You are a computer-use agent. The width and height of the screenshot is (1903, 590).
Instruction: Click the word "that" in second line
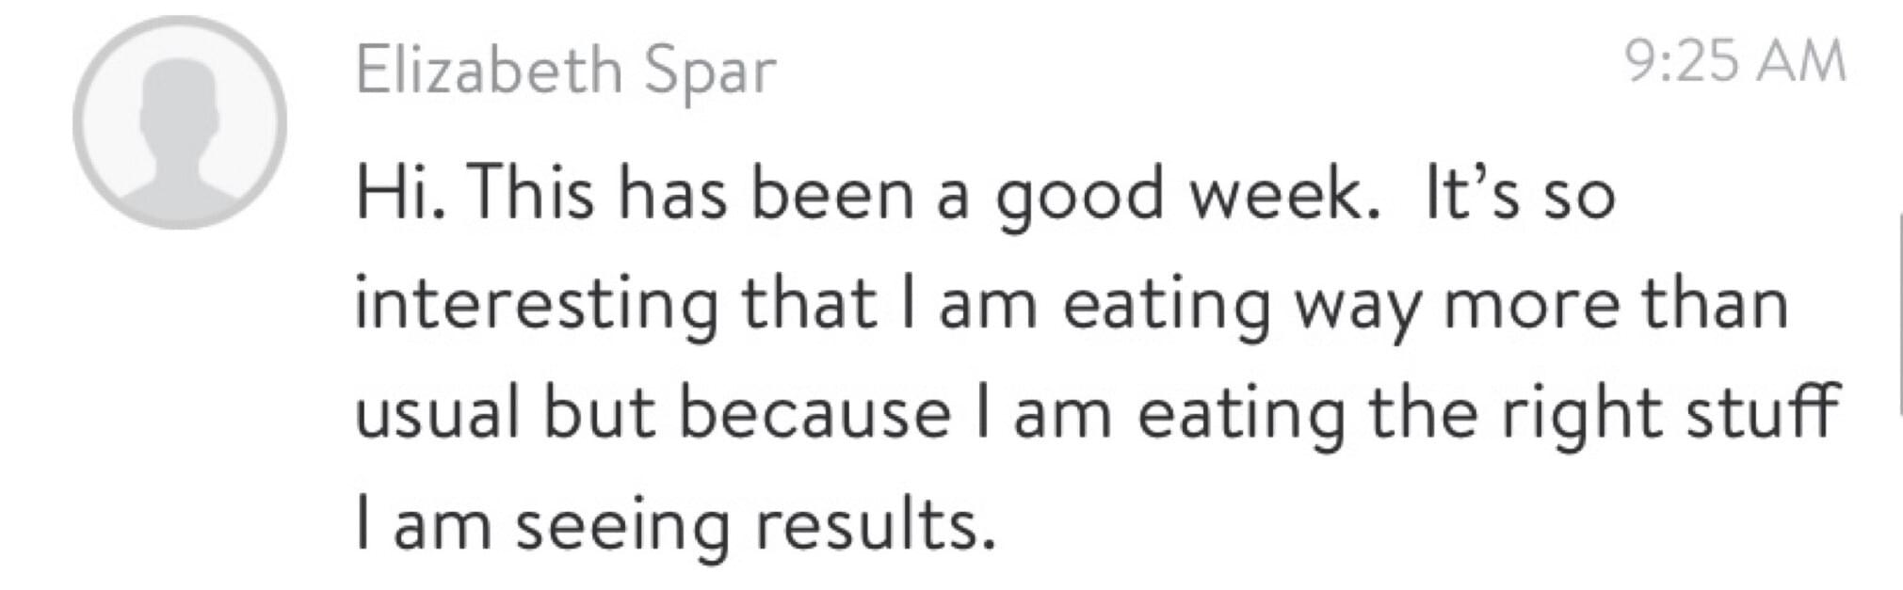tap(809, 305)
